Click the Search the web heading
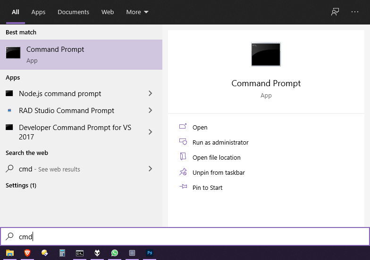 27,153
